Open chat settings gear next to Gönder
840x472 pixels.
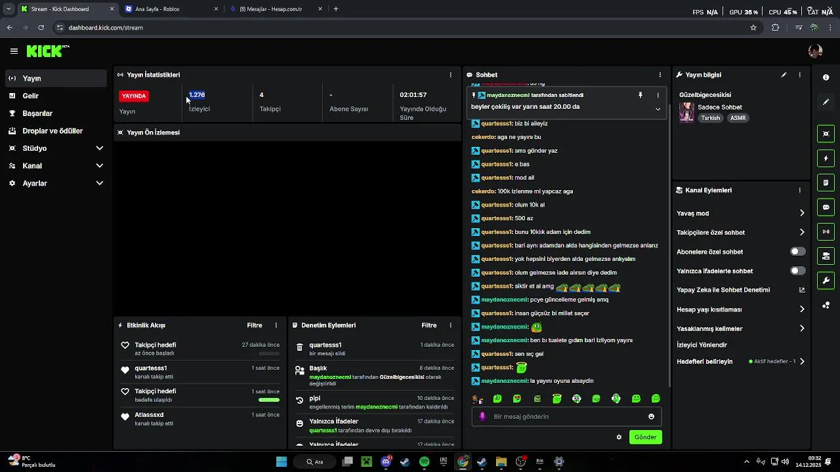(619, 437)
